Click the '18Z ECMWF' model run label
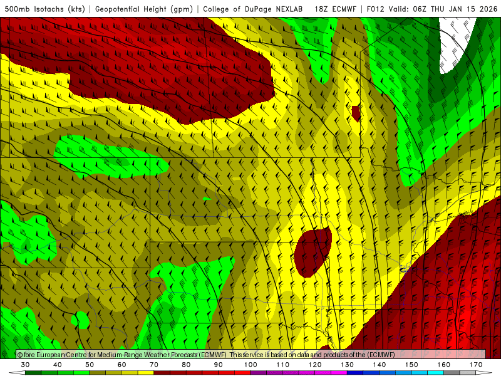The width and height of the screenshot is (501, 376). click(336, 9)
